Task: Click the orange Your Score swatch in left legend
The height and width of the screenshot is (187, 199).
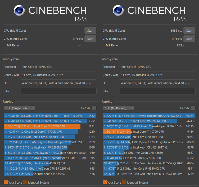Action: point(6,182)
